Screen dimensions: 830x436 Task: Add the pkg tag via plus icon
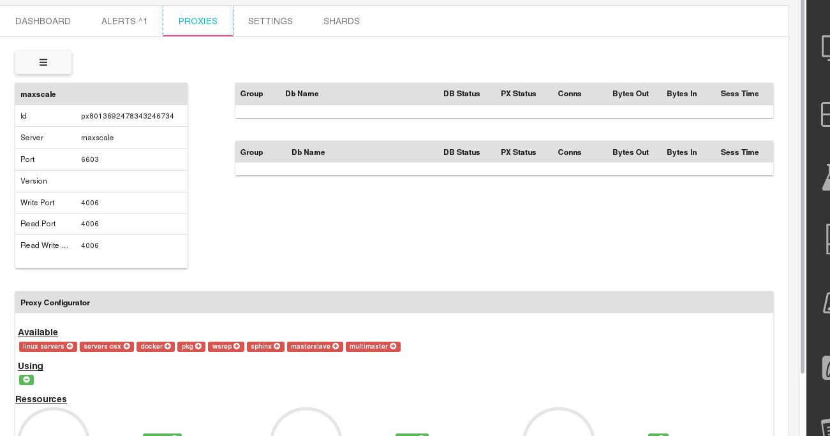click(x=198, y=347)
